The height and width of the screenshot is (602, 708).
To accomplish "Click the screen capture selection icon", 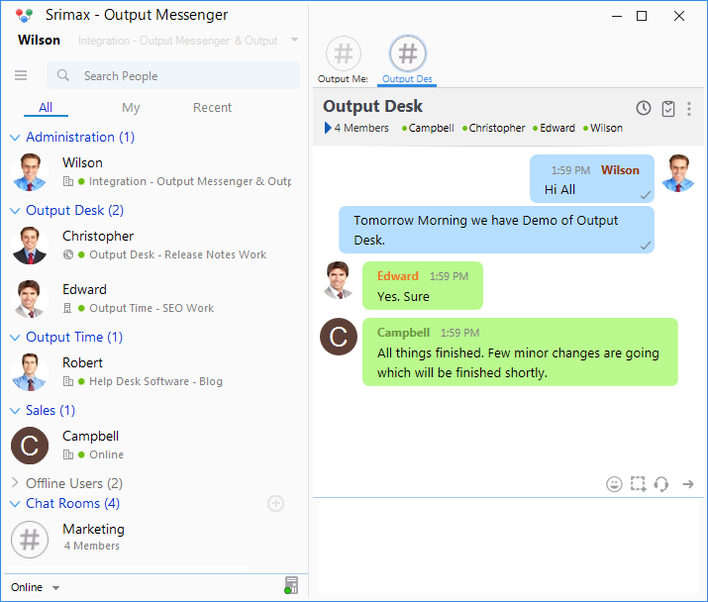I will (x=639, y=484).
